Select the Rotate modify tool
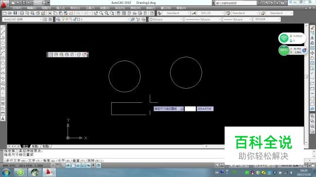The width and height of the screenshot is (316, 177). 312,58
